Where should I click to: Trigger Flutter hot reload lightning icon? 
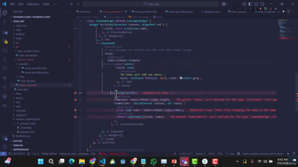pyautogui.click(x=260, y=9)
